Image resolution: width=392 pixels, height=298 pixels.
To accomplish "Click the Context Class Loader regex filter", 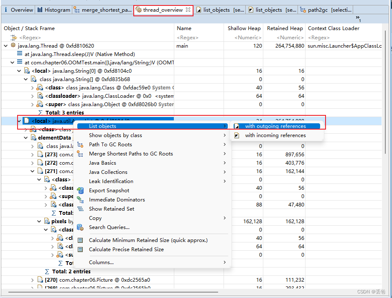I will (x=319, y=38).
